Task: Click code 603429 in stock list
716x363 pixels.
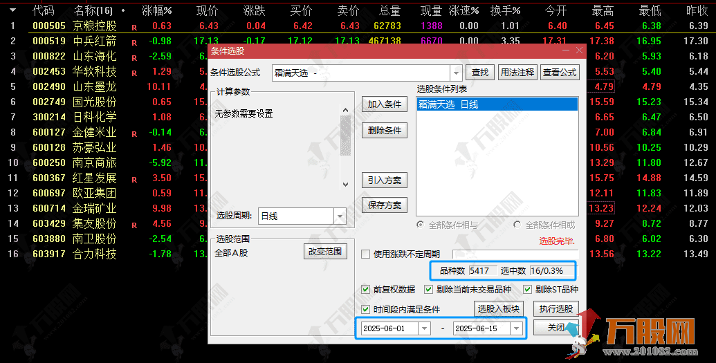Action: [x=49, y=224]
